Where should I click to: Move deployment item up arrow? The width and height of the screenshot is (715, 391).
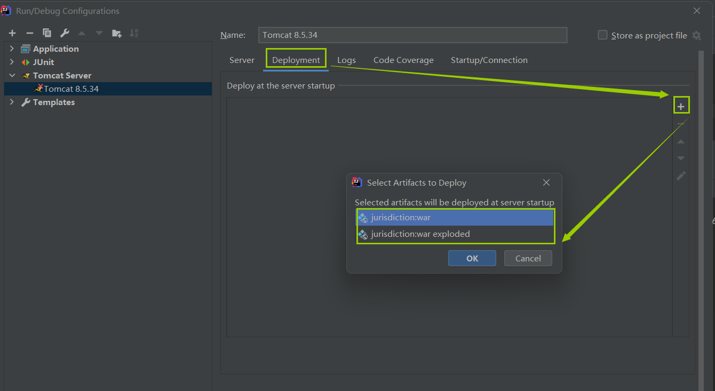click(681, 141)
